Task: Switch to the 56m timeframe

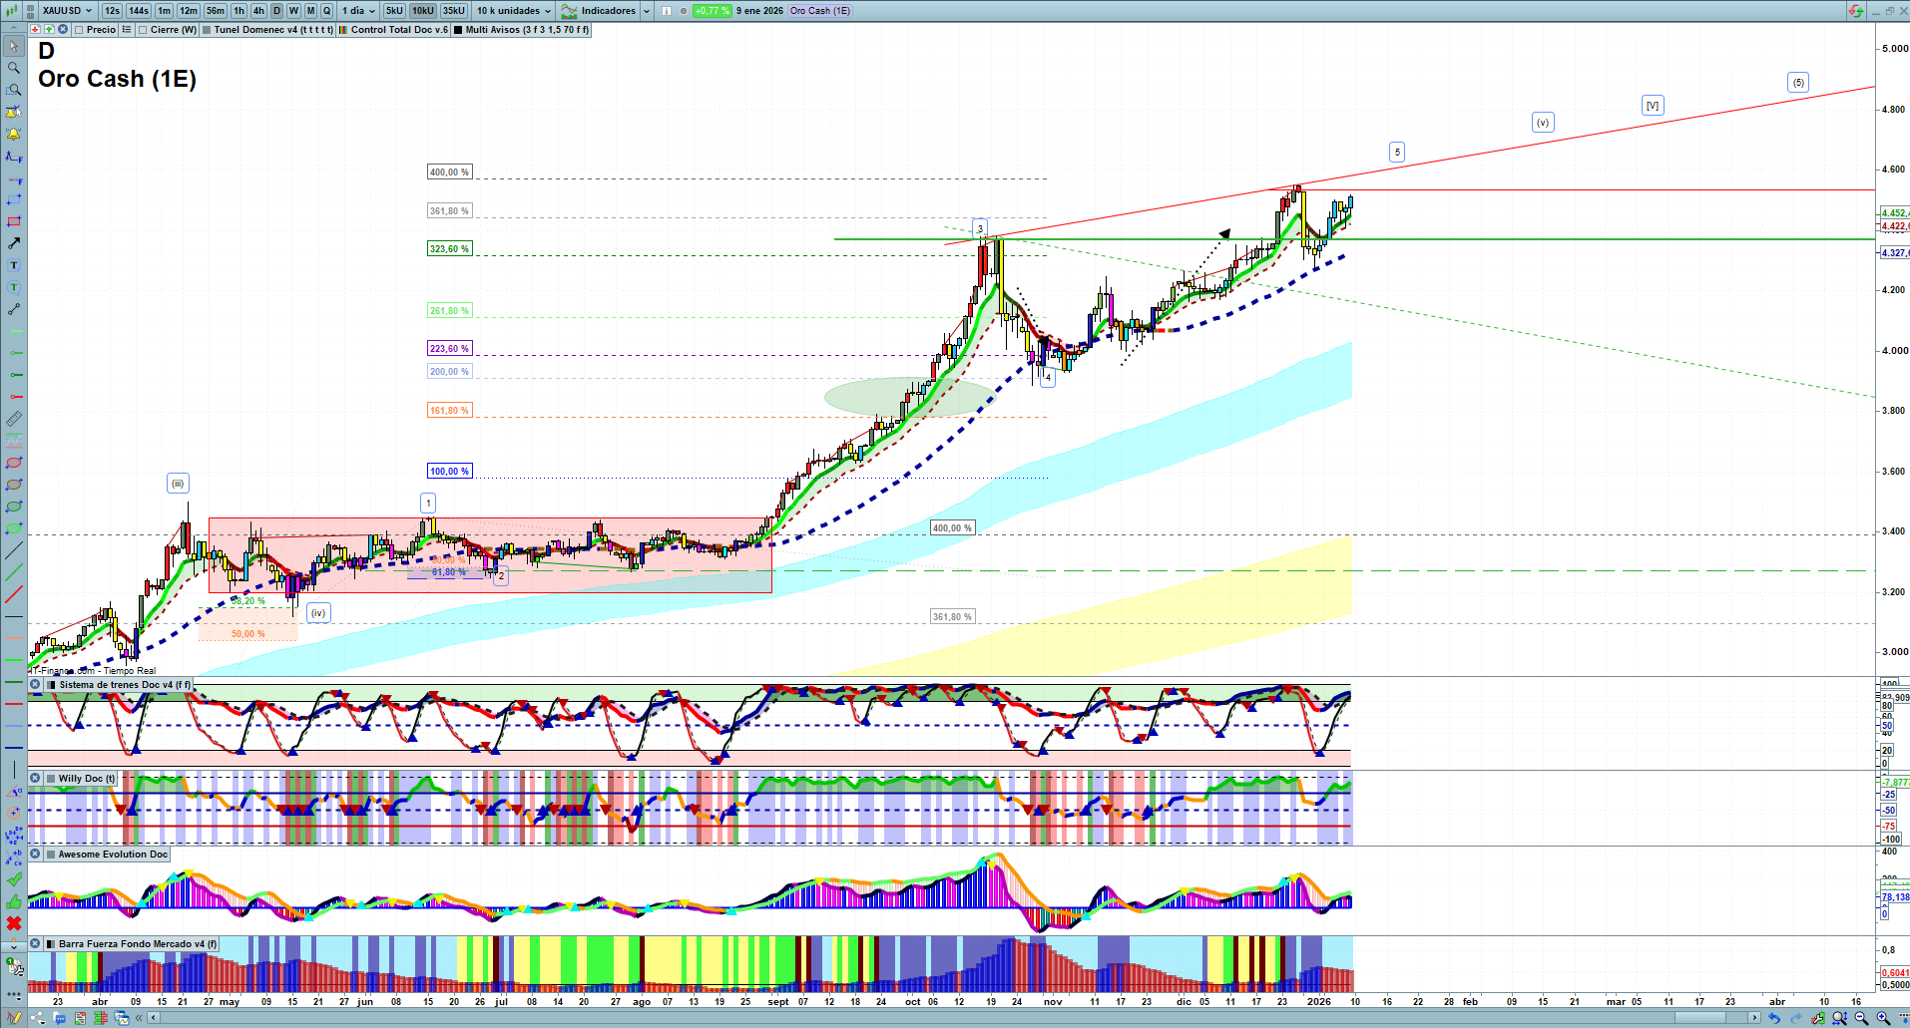Action: tap(216, 11)
